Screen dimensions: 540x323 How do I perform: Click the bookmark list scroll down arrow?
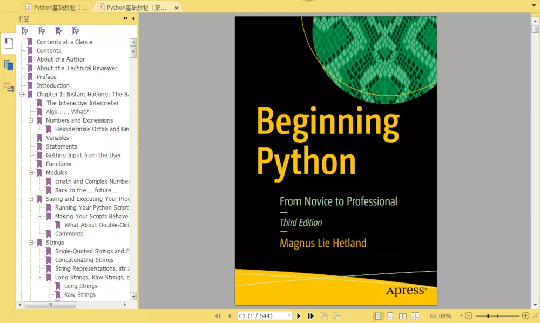click(133, 296)
